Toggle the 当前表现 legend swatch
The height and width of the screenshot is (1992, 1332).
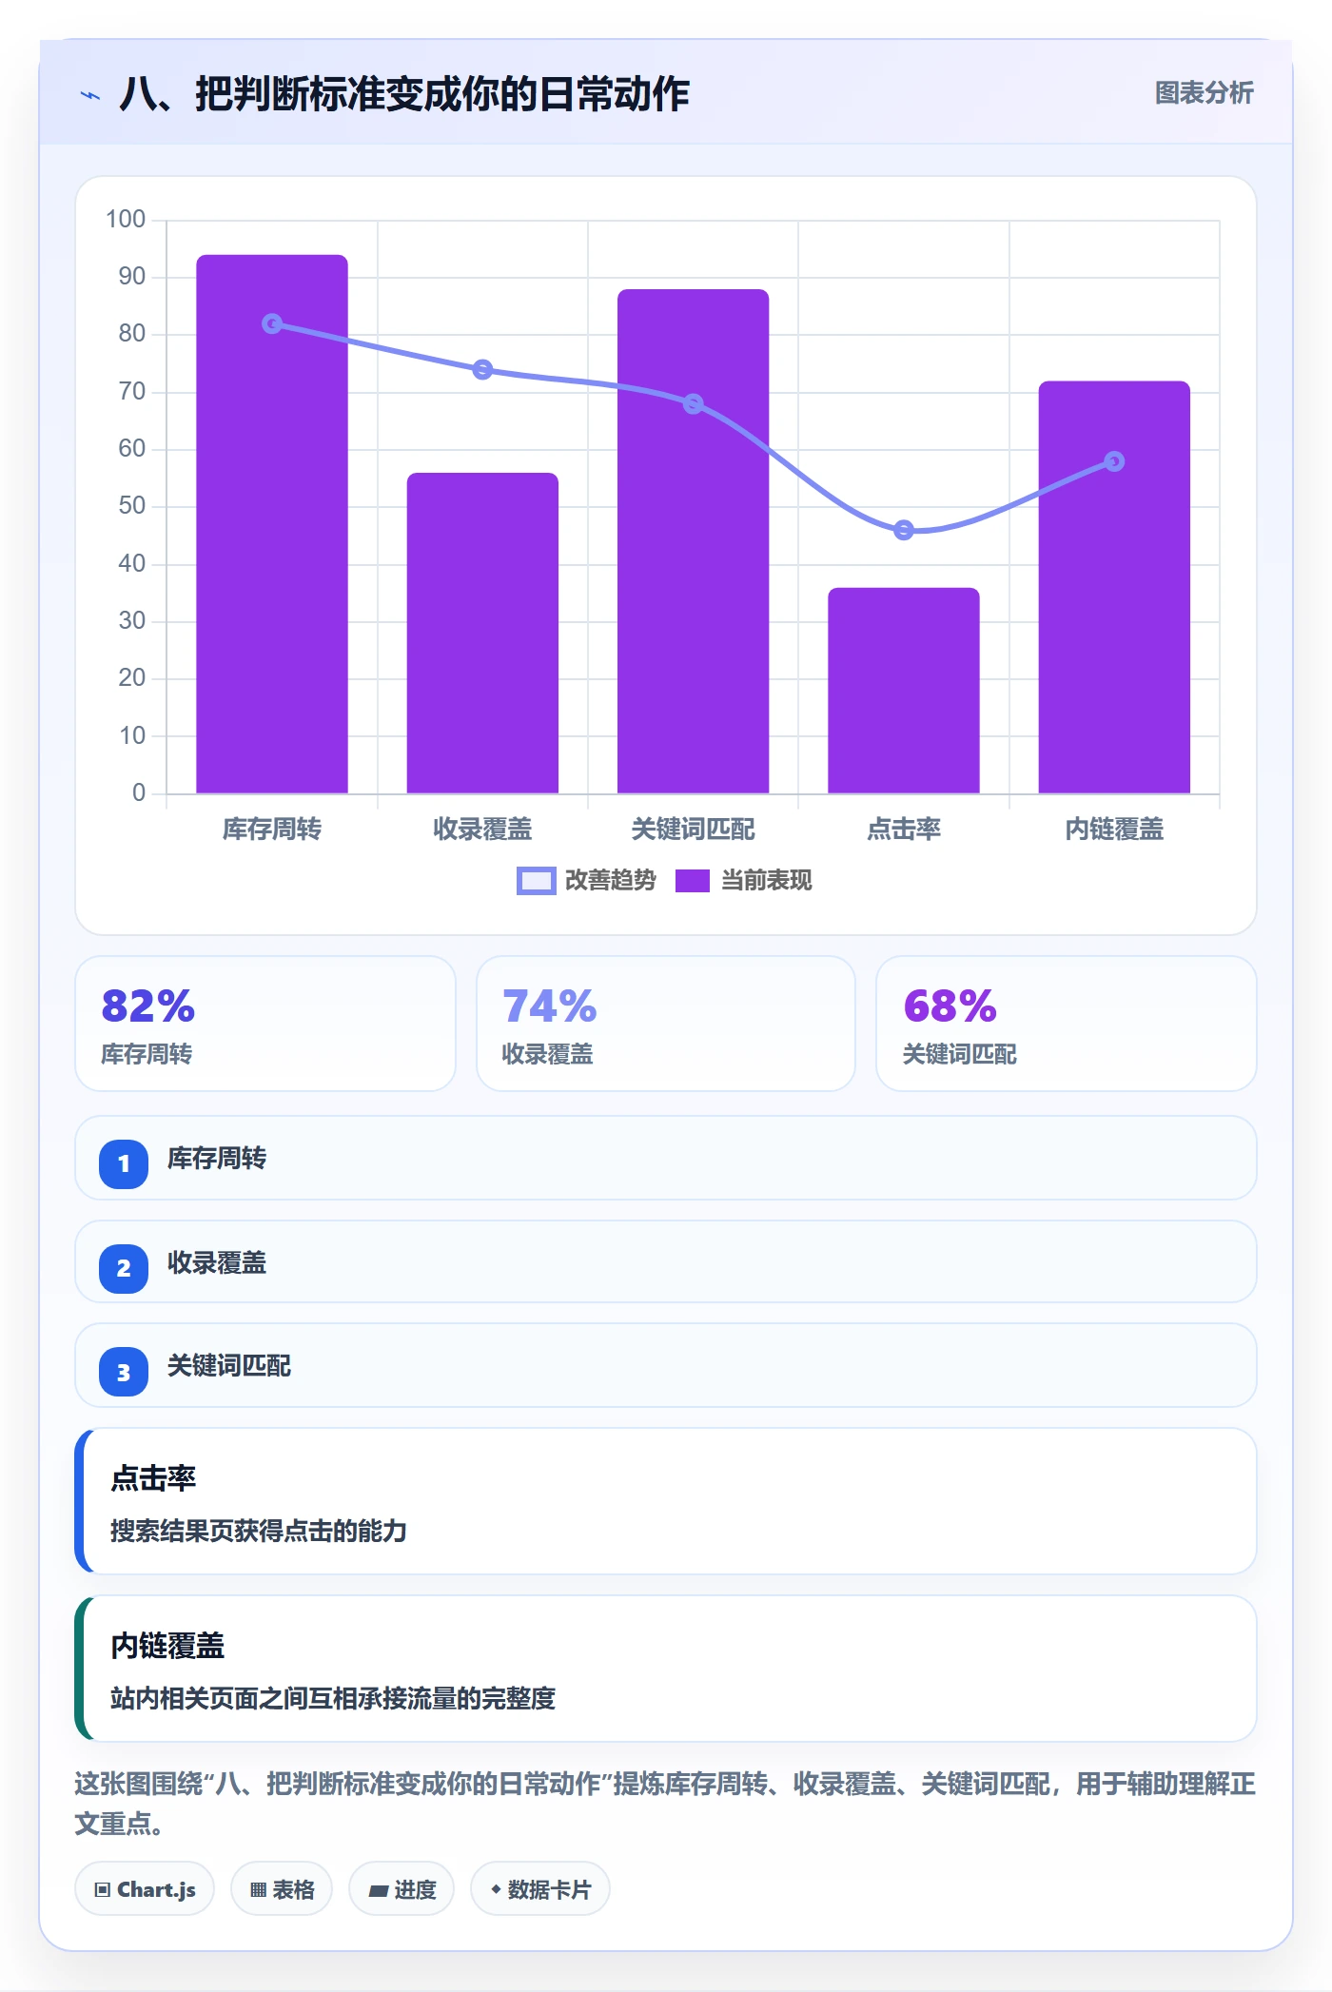pyautogui.click(x=693, y=881)
